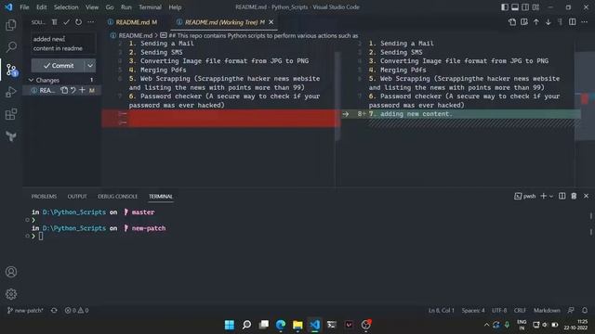Open customize layout icon in title bar

[535, 7]
